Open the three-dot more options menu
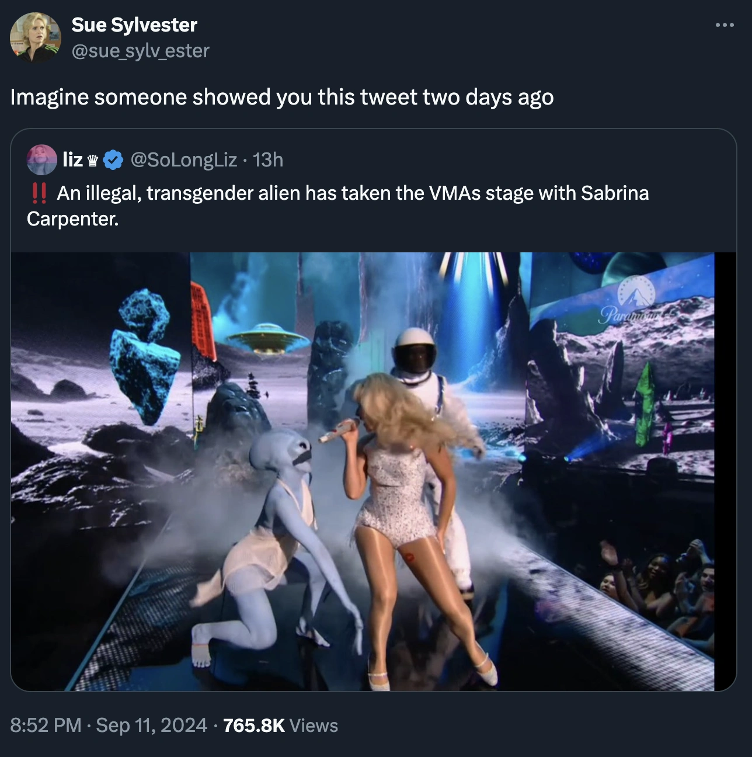The height and width of the screenshot is (757, 752). [x=724, y=25]
